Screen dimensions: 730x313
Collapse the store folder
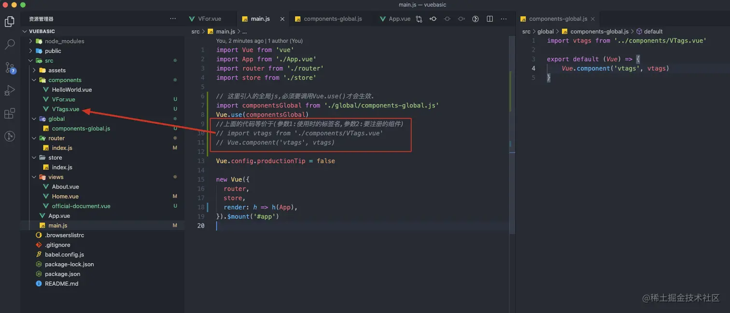click(55, 158)
